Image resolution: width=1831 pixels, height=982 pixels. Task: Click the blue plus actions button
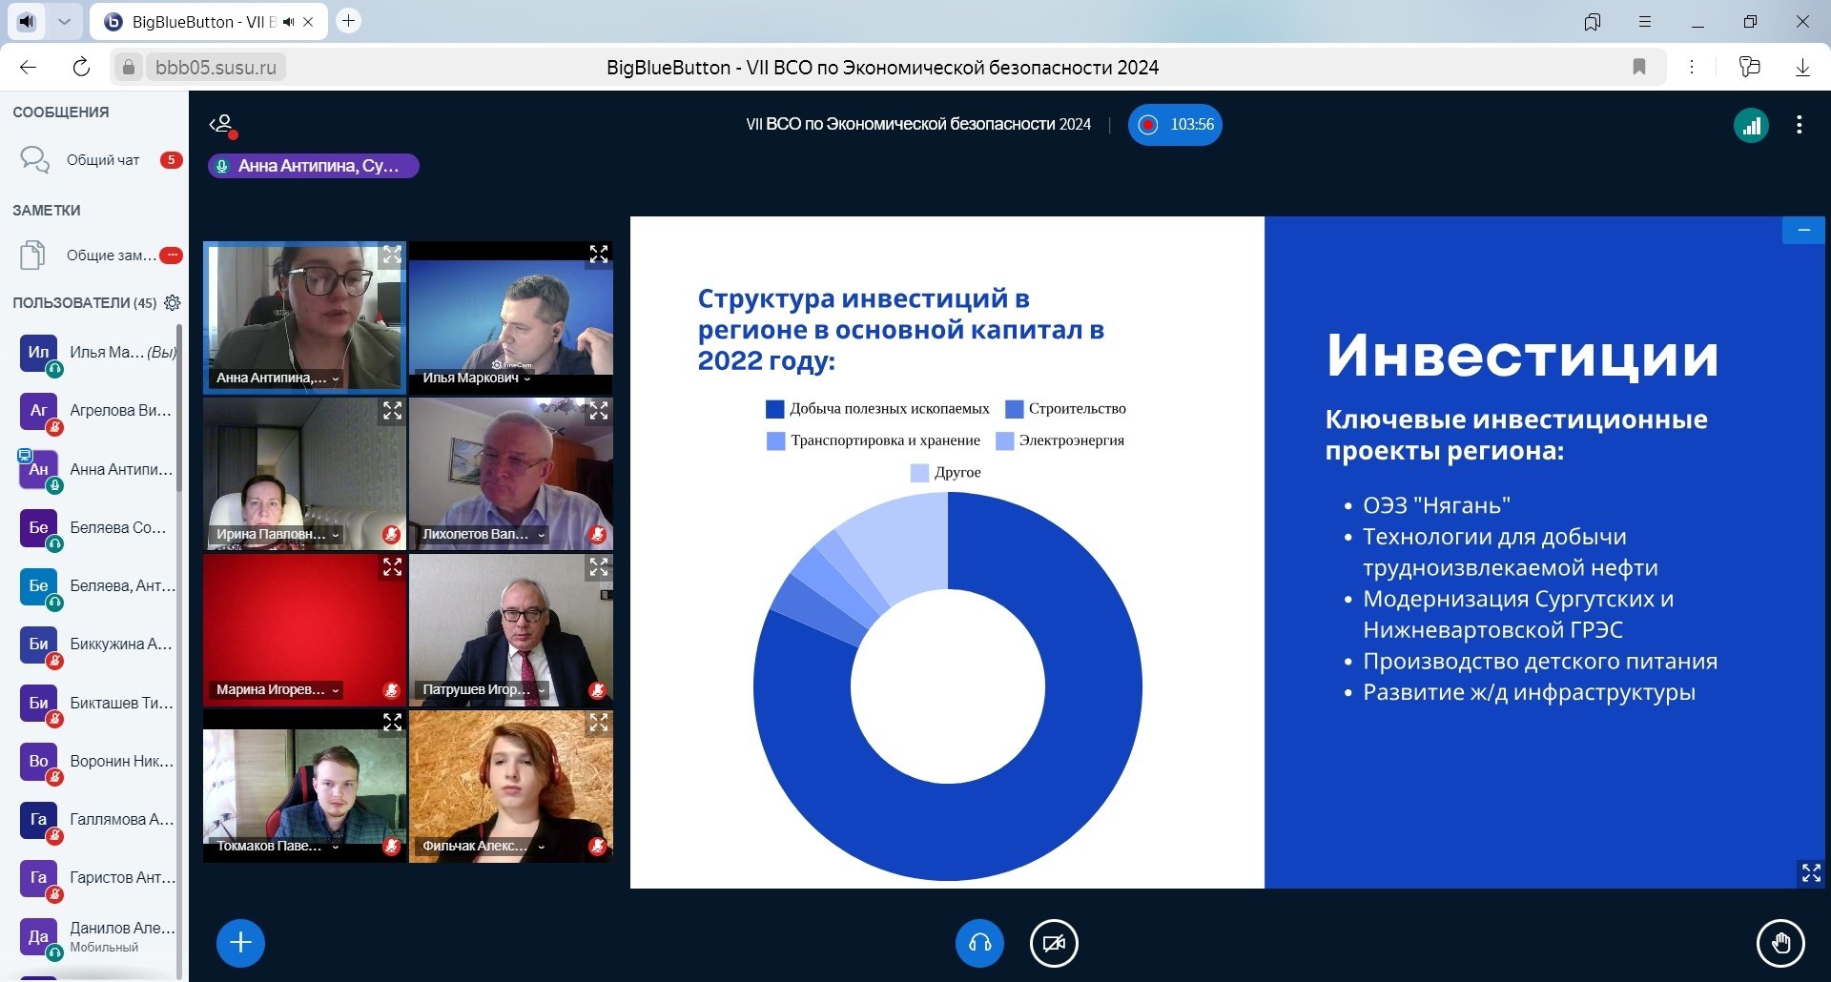click(240, 943)
